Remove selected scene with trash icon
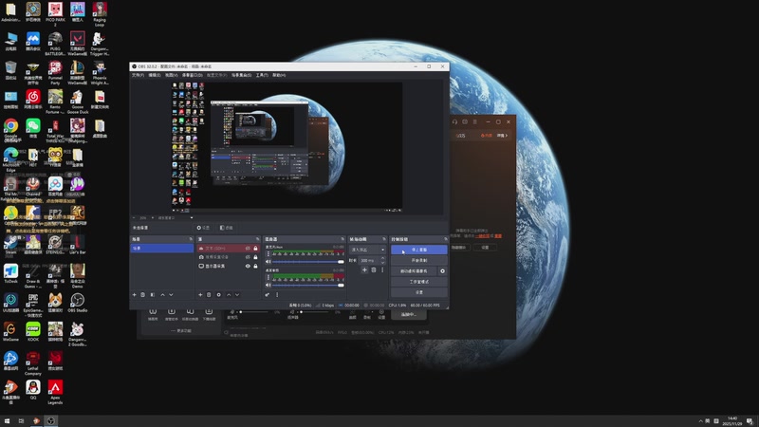This screenshot has width=759, height=427. (x=143, y=295)
